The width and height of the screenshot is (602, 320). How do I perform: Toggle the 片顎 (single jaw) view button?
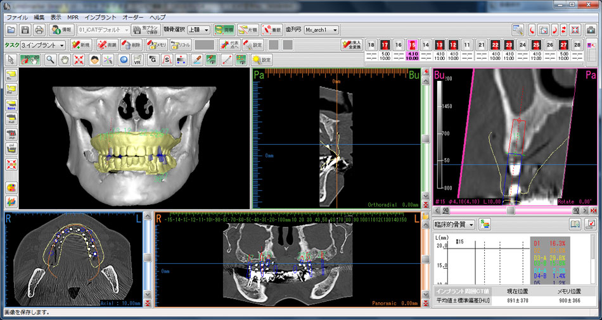pos(248,30)
